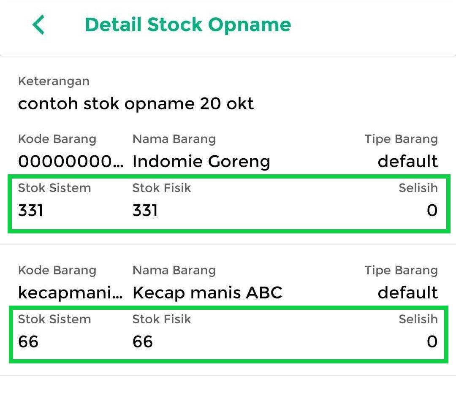Click the Stok Fisik label under Kecap manis ABC
The height and width of the screenshot is (409, 456).
coord(162,319)
